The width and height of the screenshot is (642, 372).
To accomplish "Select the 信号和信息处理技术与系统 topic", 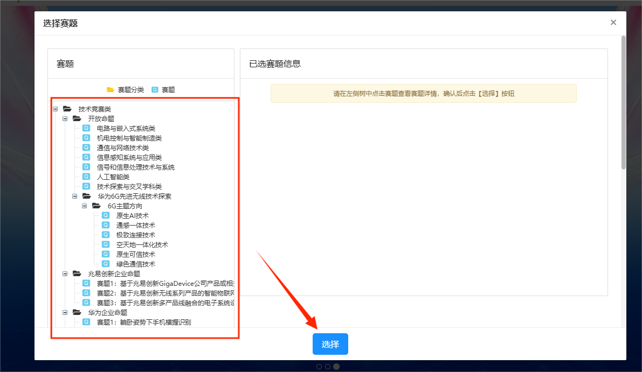I will tap(135, 167).
